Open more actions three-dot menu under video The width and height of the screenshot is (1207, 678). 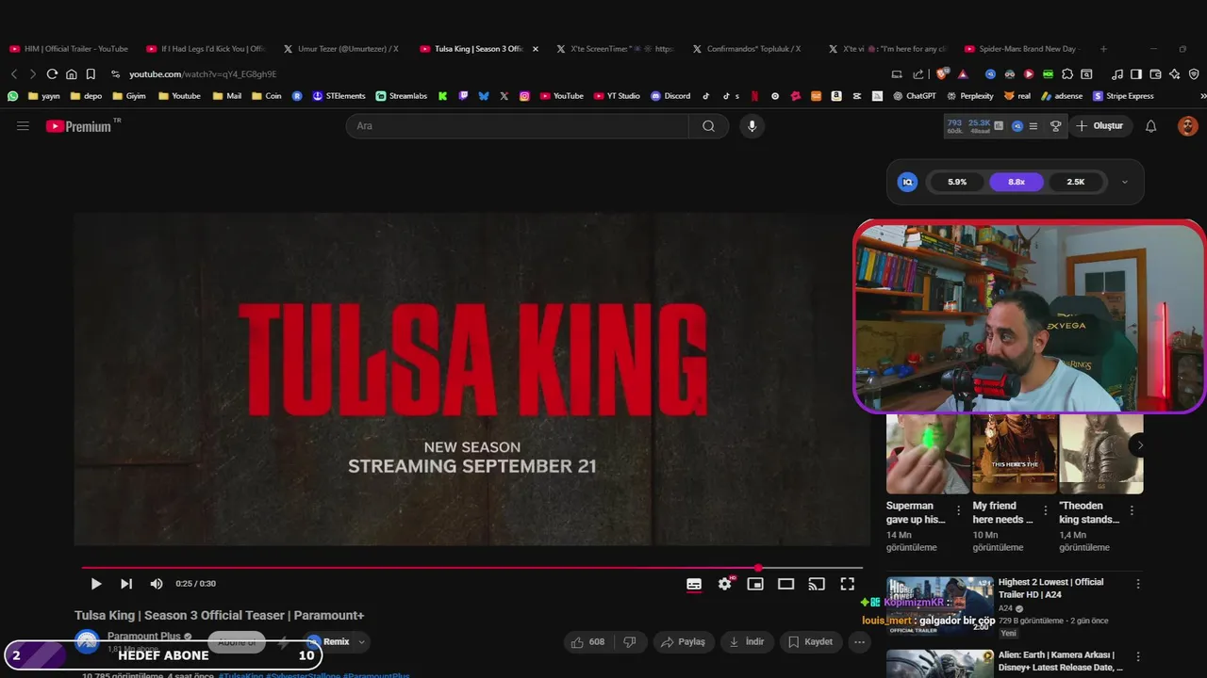click(859, 642)
